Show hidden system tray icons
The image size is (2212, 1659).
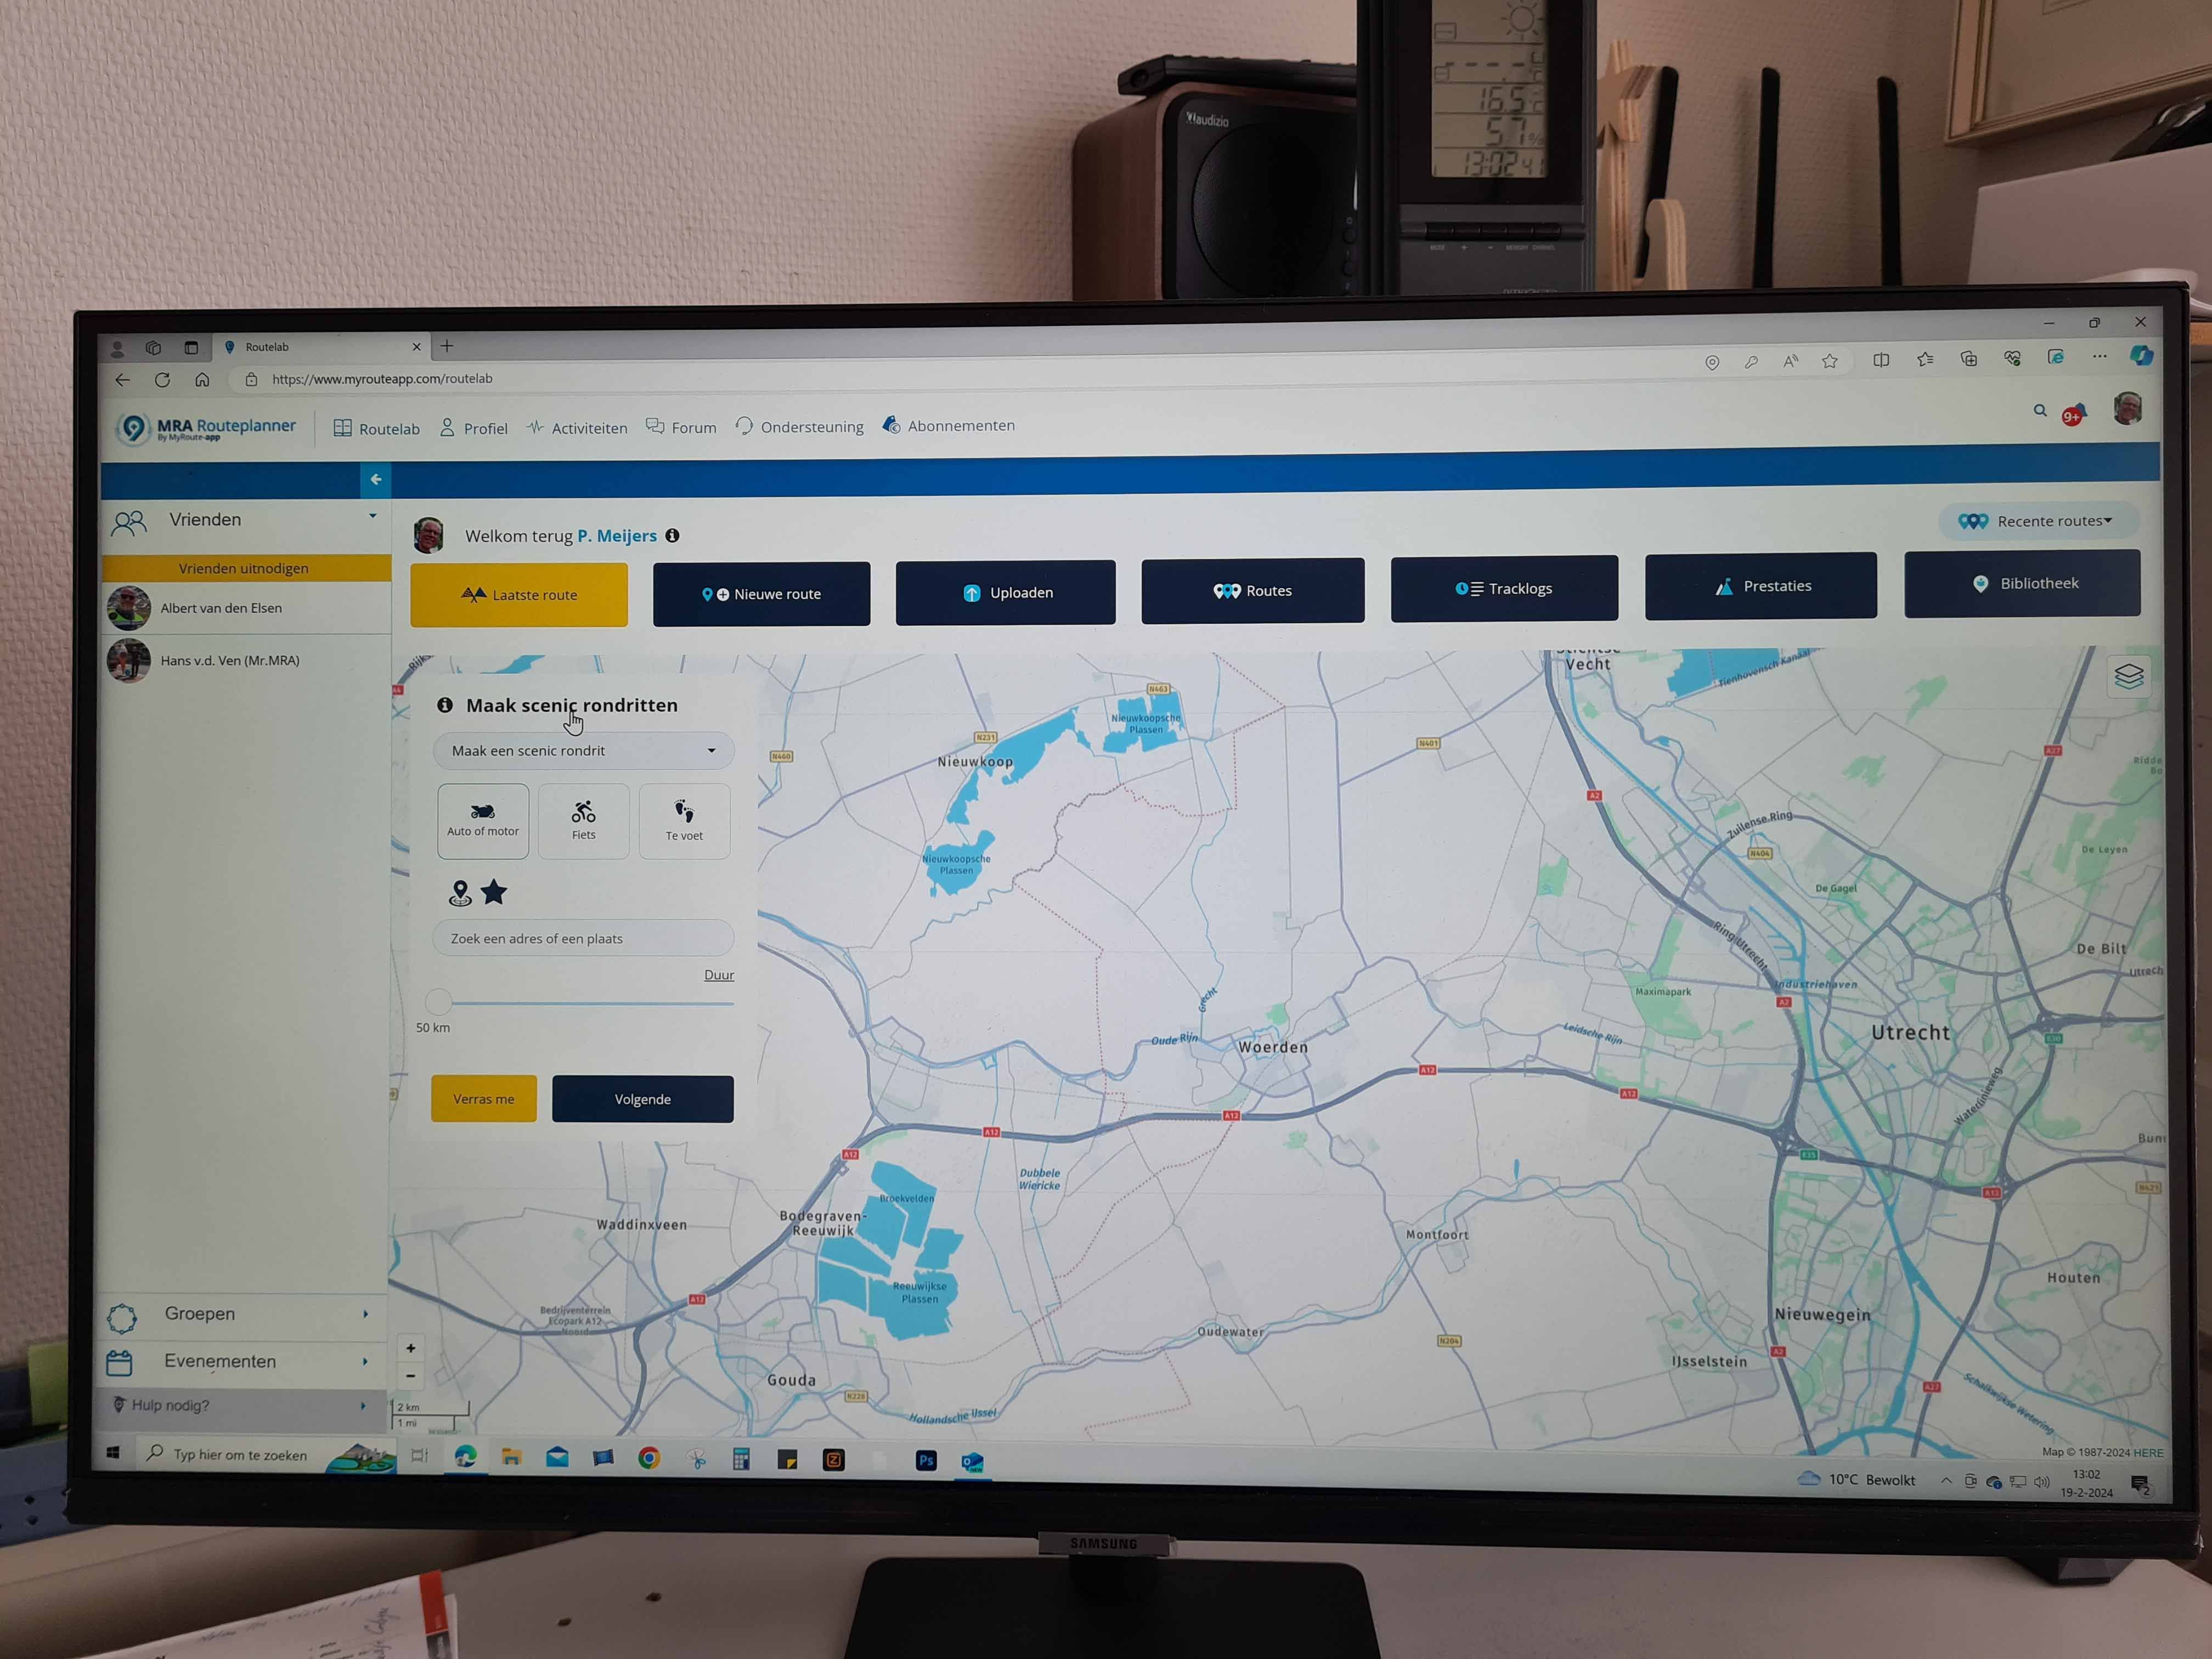coord(1946,1481)
